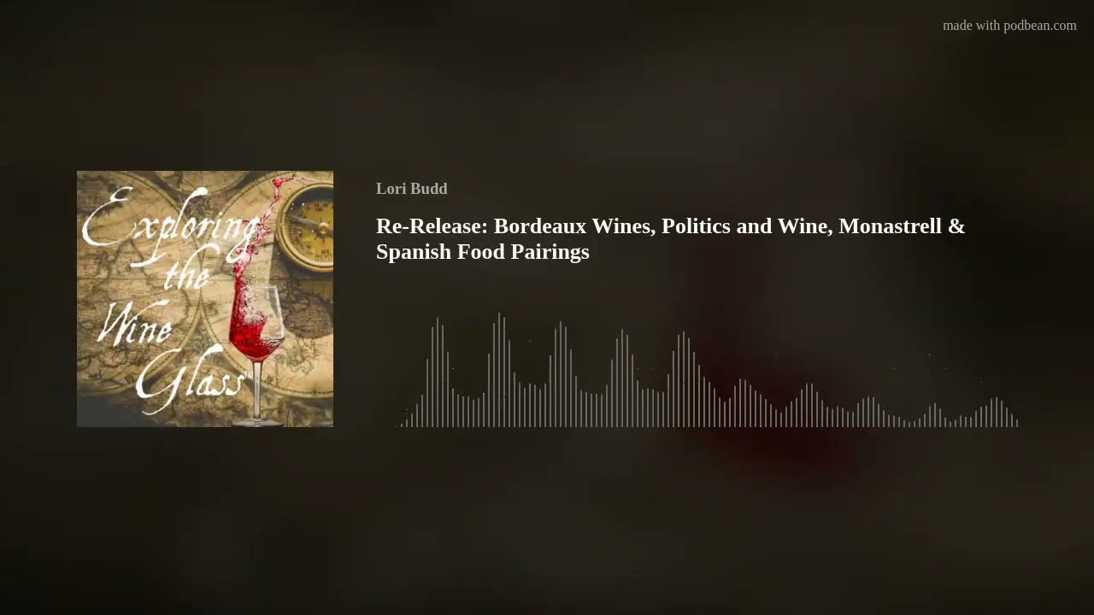This screenshot has height=615, width=1094.
Task: Click the 'made with podbean.com' watermark
Action: (1009, 26)
